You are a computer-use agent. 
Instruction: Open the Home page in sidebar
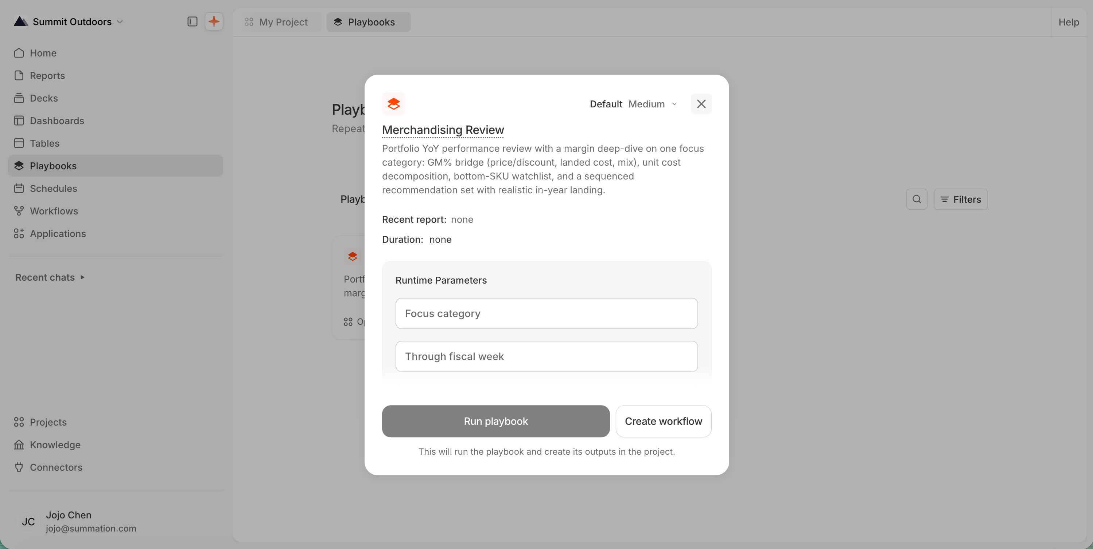(x=116, y=53)
